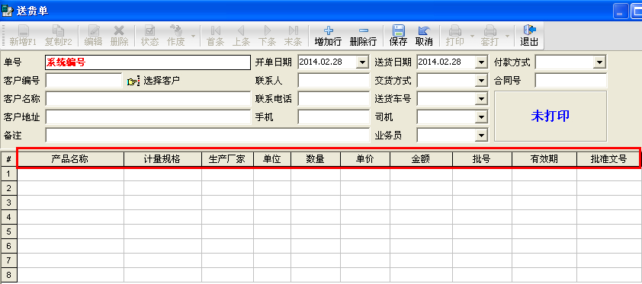This screenshot has width=642, height=284.
Task: Click the 删除 delete X icon
Action: coord(119,30)
